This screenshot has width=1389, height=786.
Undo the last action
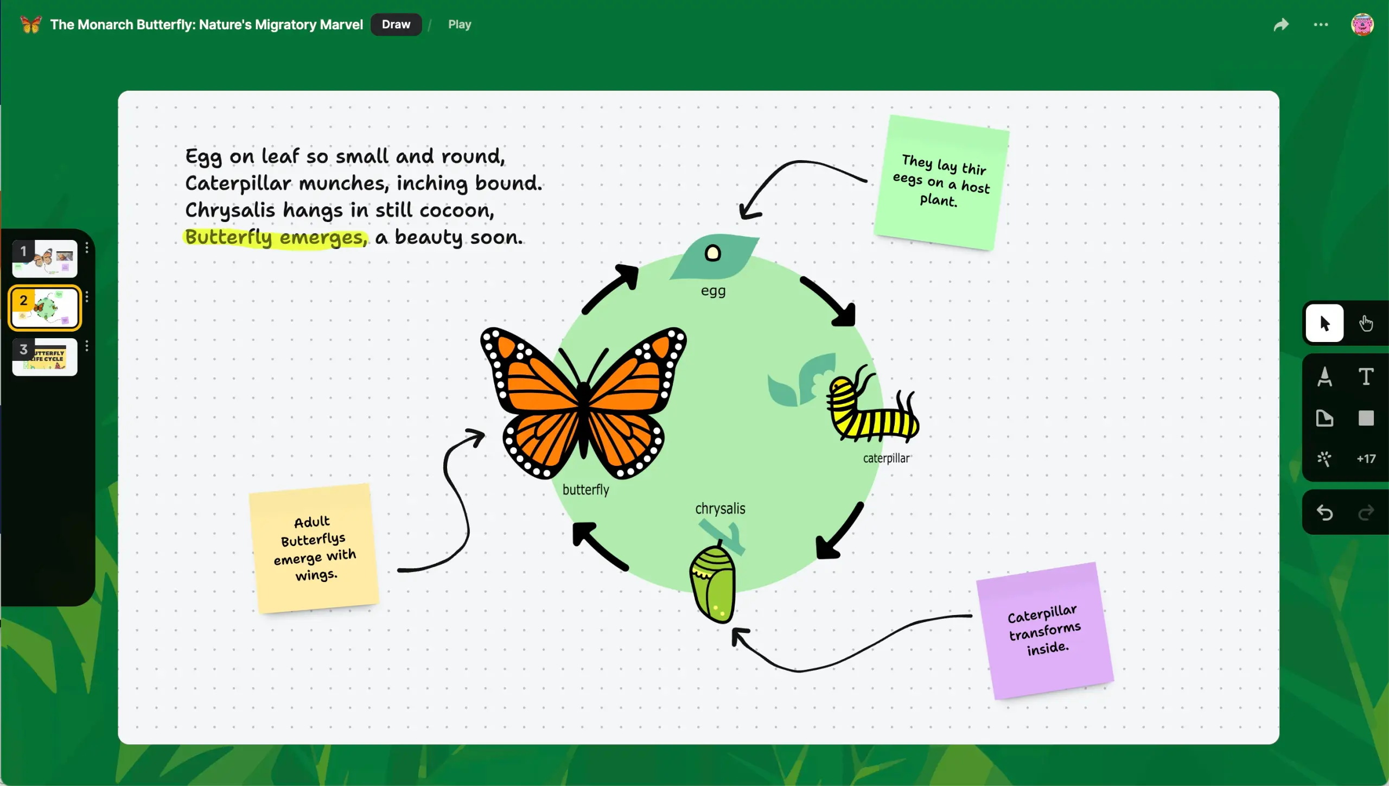pos(1324,512)
